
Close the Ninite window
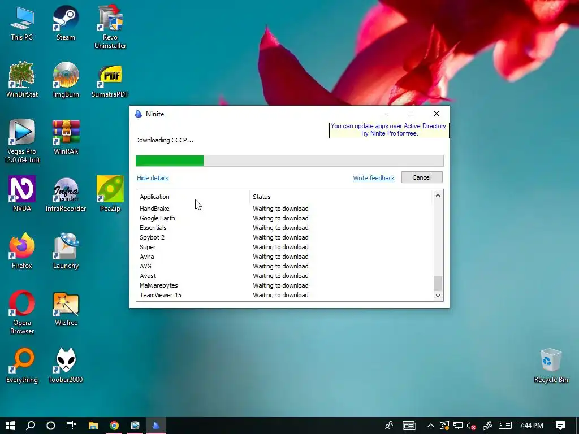point(437,114)
